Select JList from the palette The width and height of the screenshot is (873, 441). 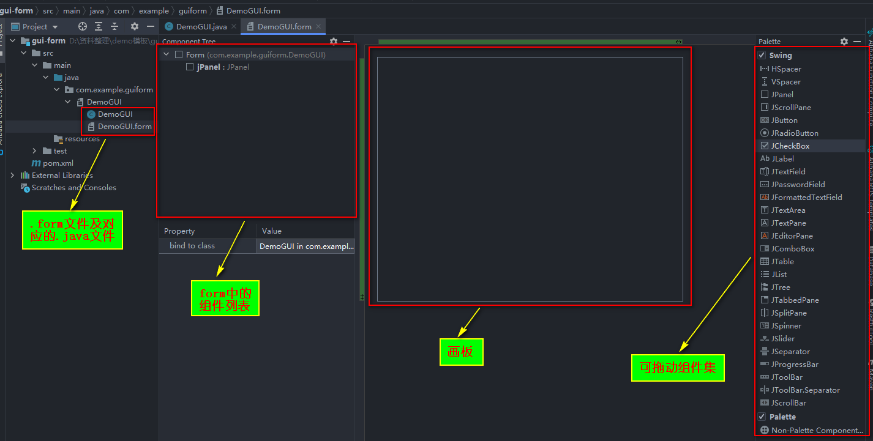pyautogui.click(x=774, y=275)
